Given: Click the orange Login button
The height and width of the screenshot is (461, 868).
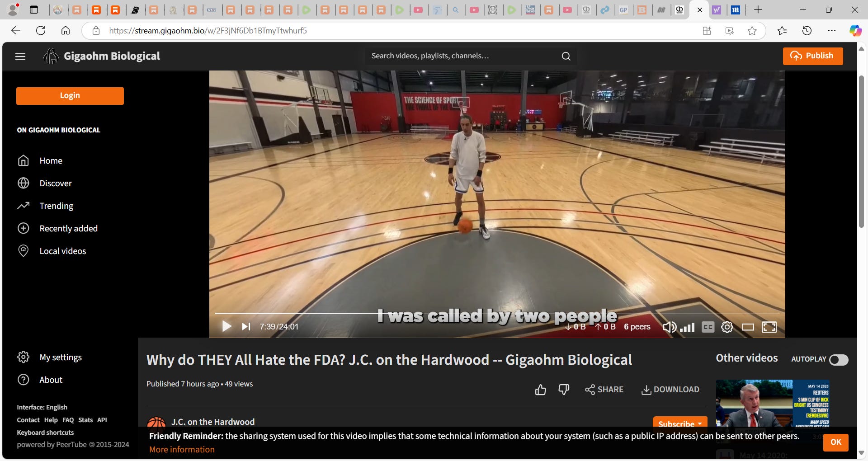Looking at the screenshot, I should (70, 96).
